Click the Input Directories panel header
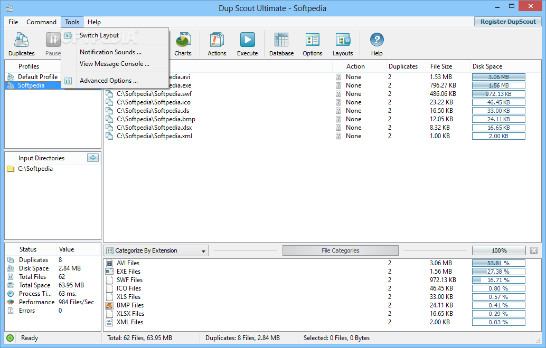546x348 pixels. coord(41,158)
